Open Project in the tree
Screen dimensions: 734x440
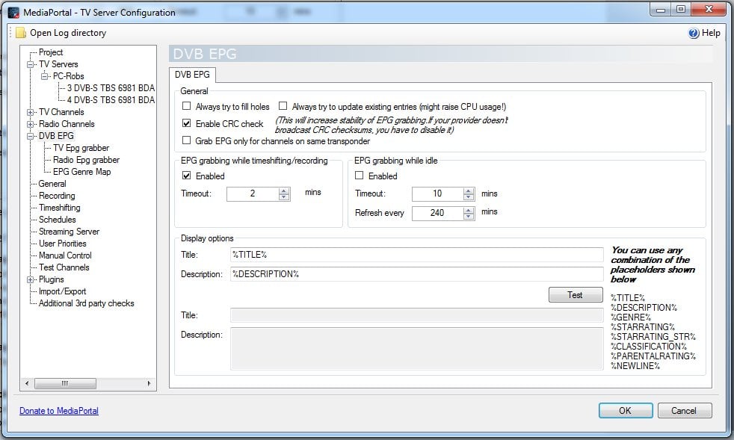coord(51,52)
